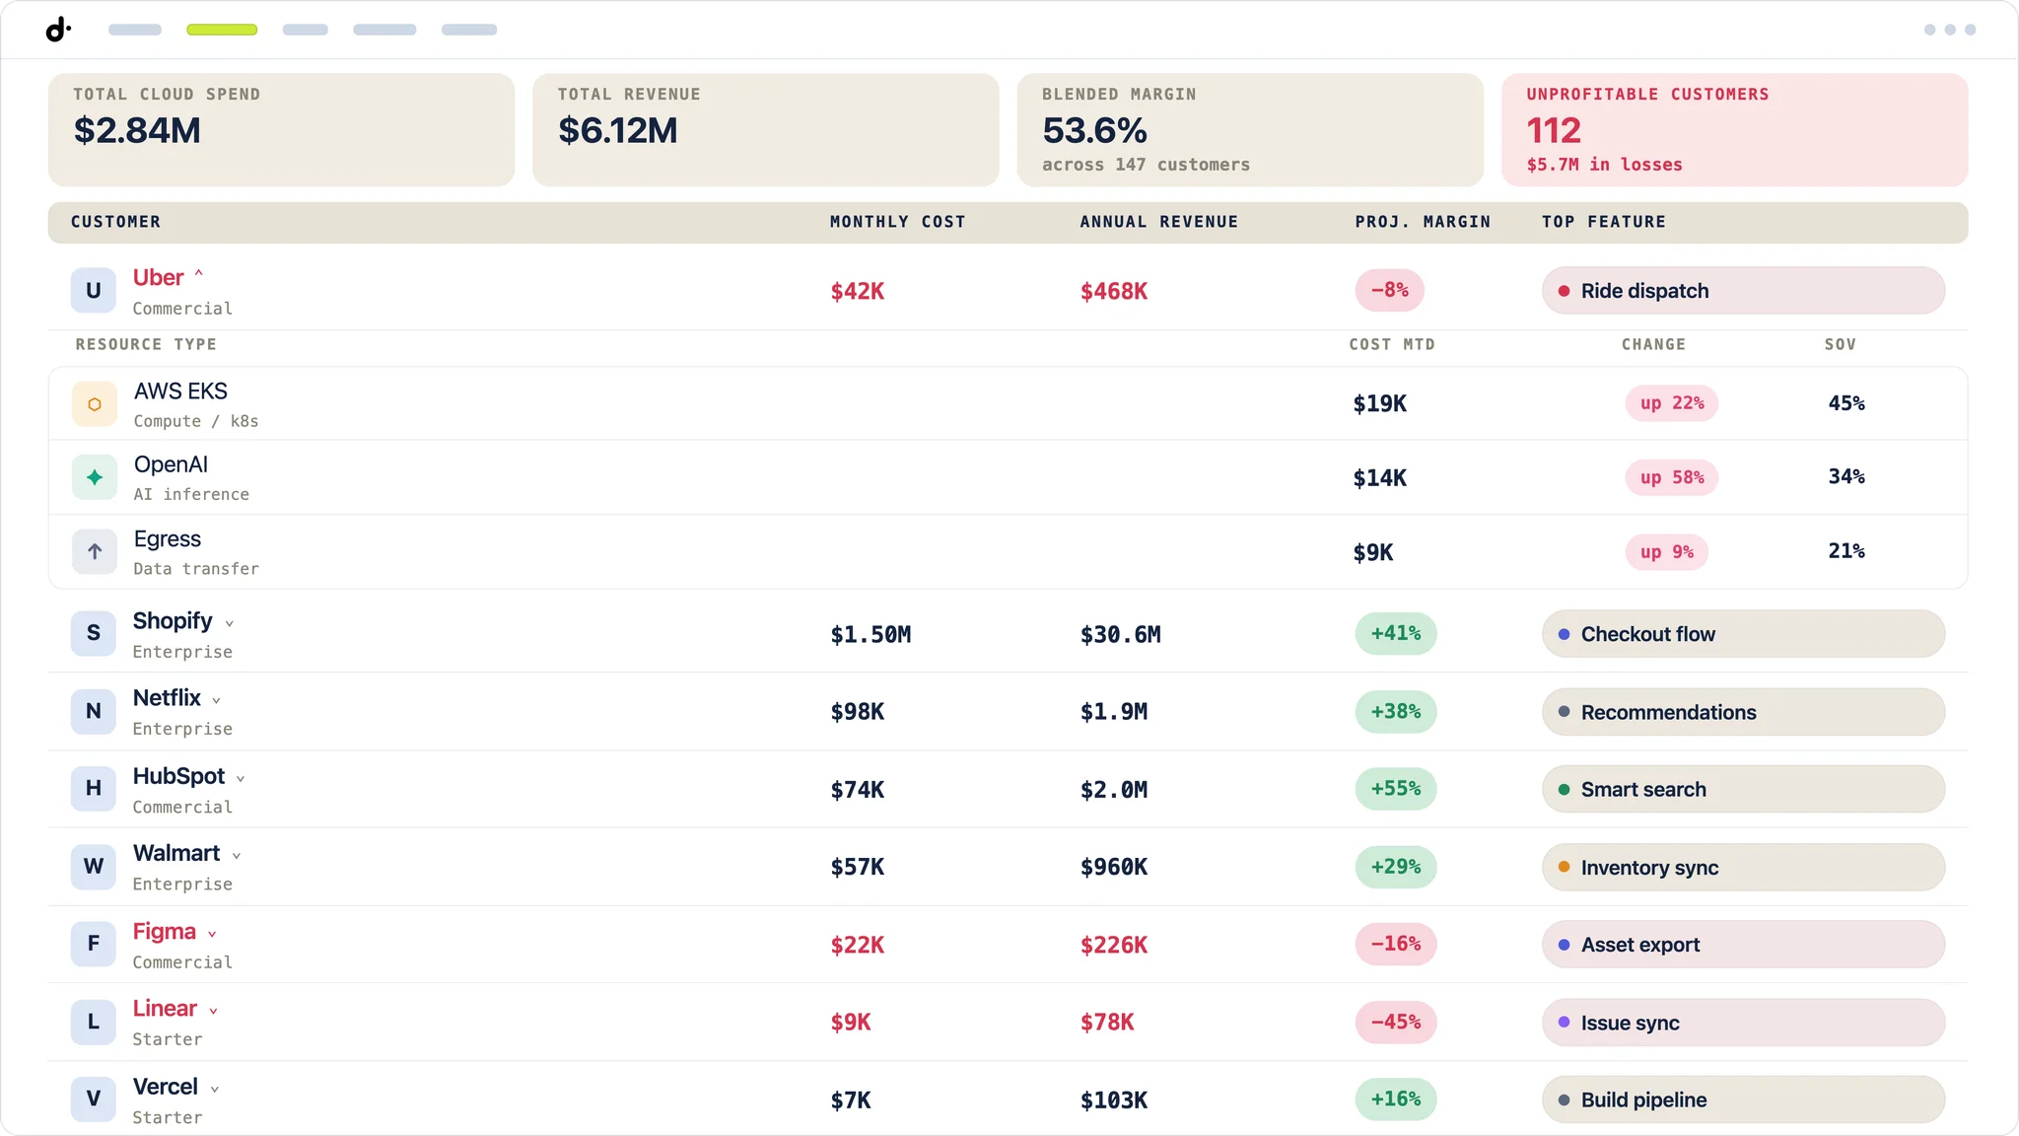
Task: Open the Checkout flow feature pill
Action: tap(1743, 634)
